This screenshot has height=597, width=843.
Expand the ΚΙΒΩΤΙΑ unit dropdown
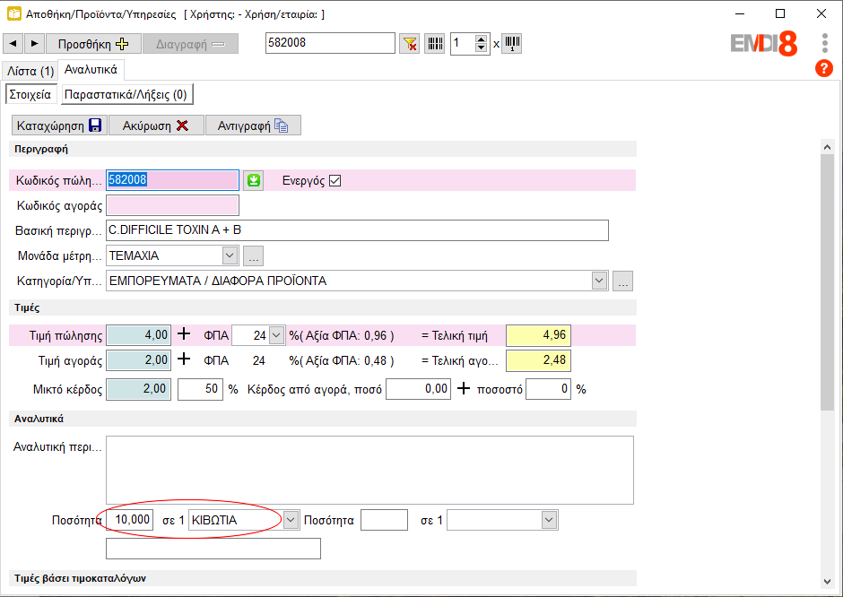pyautogui.click(x=291, y=520)
